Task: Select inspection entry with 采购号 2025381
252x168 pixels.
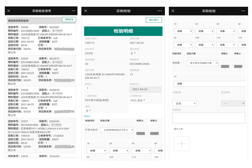Action: tap(41, 40)
